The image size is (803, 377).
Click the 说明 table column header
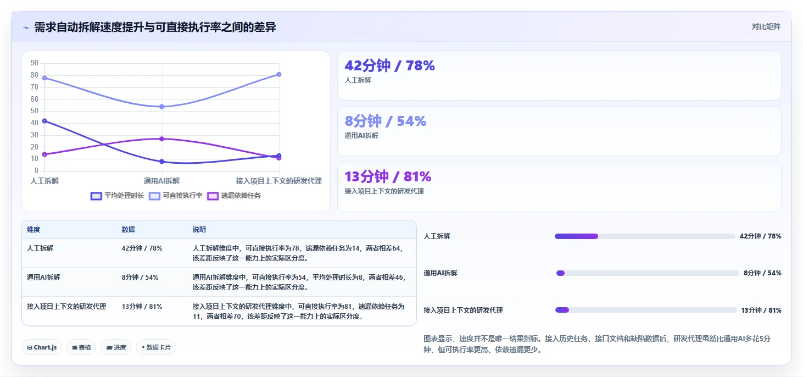[199, 230]
